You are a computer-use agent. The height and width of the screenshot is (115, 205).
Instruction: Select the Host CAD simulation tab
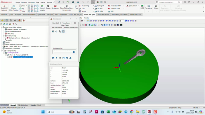(x=55, y=23)
